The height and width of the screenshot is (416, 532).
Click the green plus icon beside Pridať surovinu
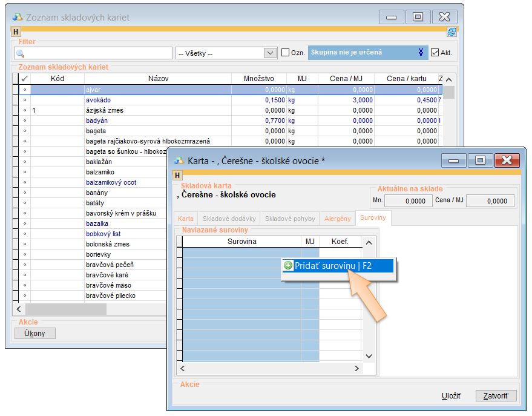pos(289,265)
